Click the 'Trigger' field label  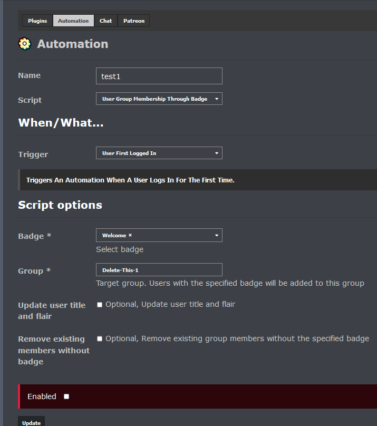(x=33, y=154)
